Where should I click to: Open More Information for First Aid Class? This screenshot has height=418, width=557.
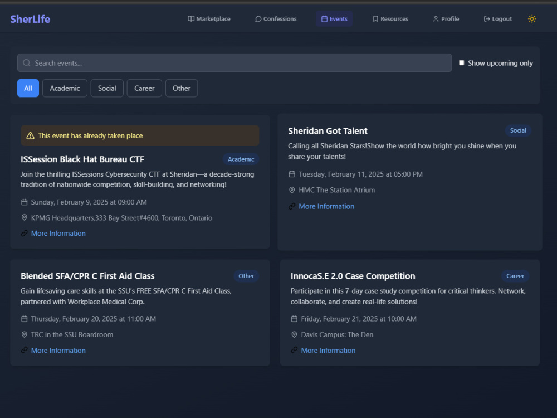[x=58, y=350]
